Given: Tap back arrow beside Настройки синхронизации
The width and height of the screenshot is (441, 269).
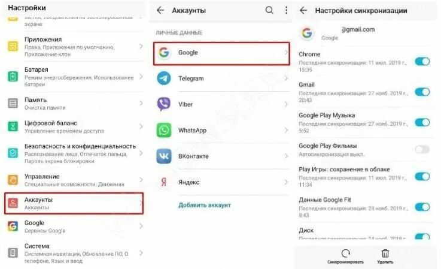Looking at the screenshot, I should pos(303,10).
